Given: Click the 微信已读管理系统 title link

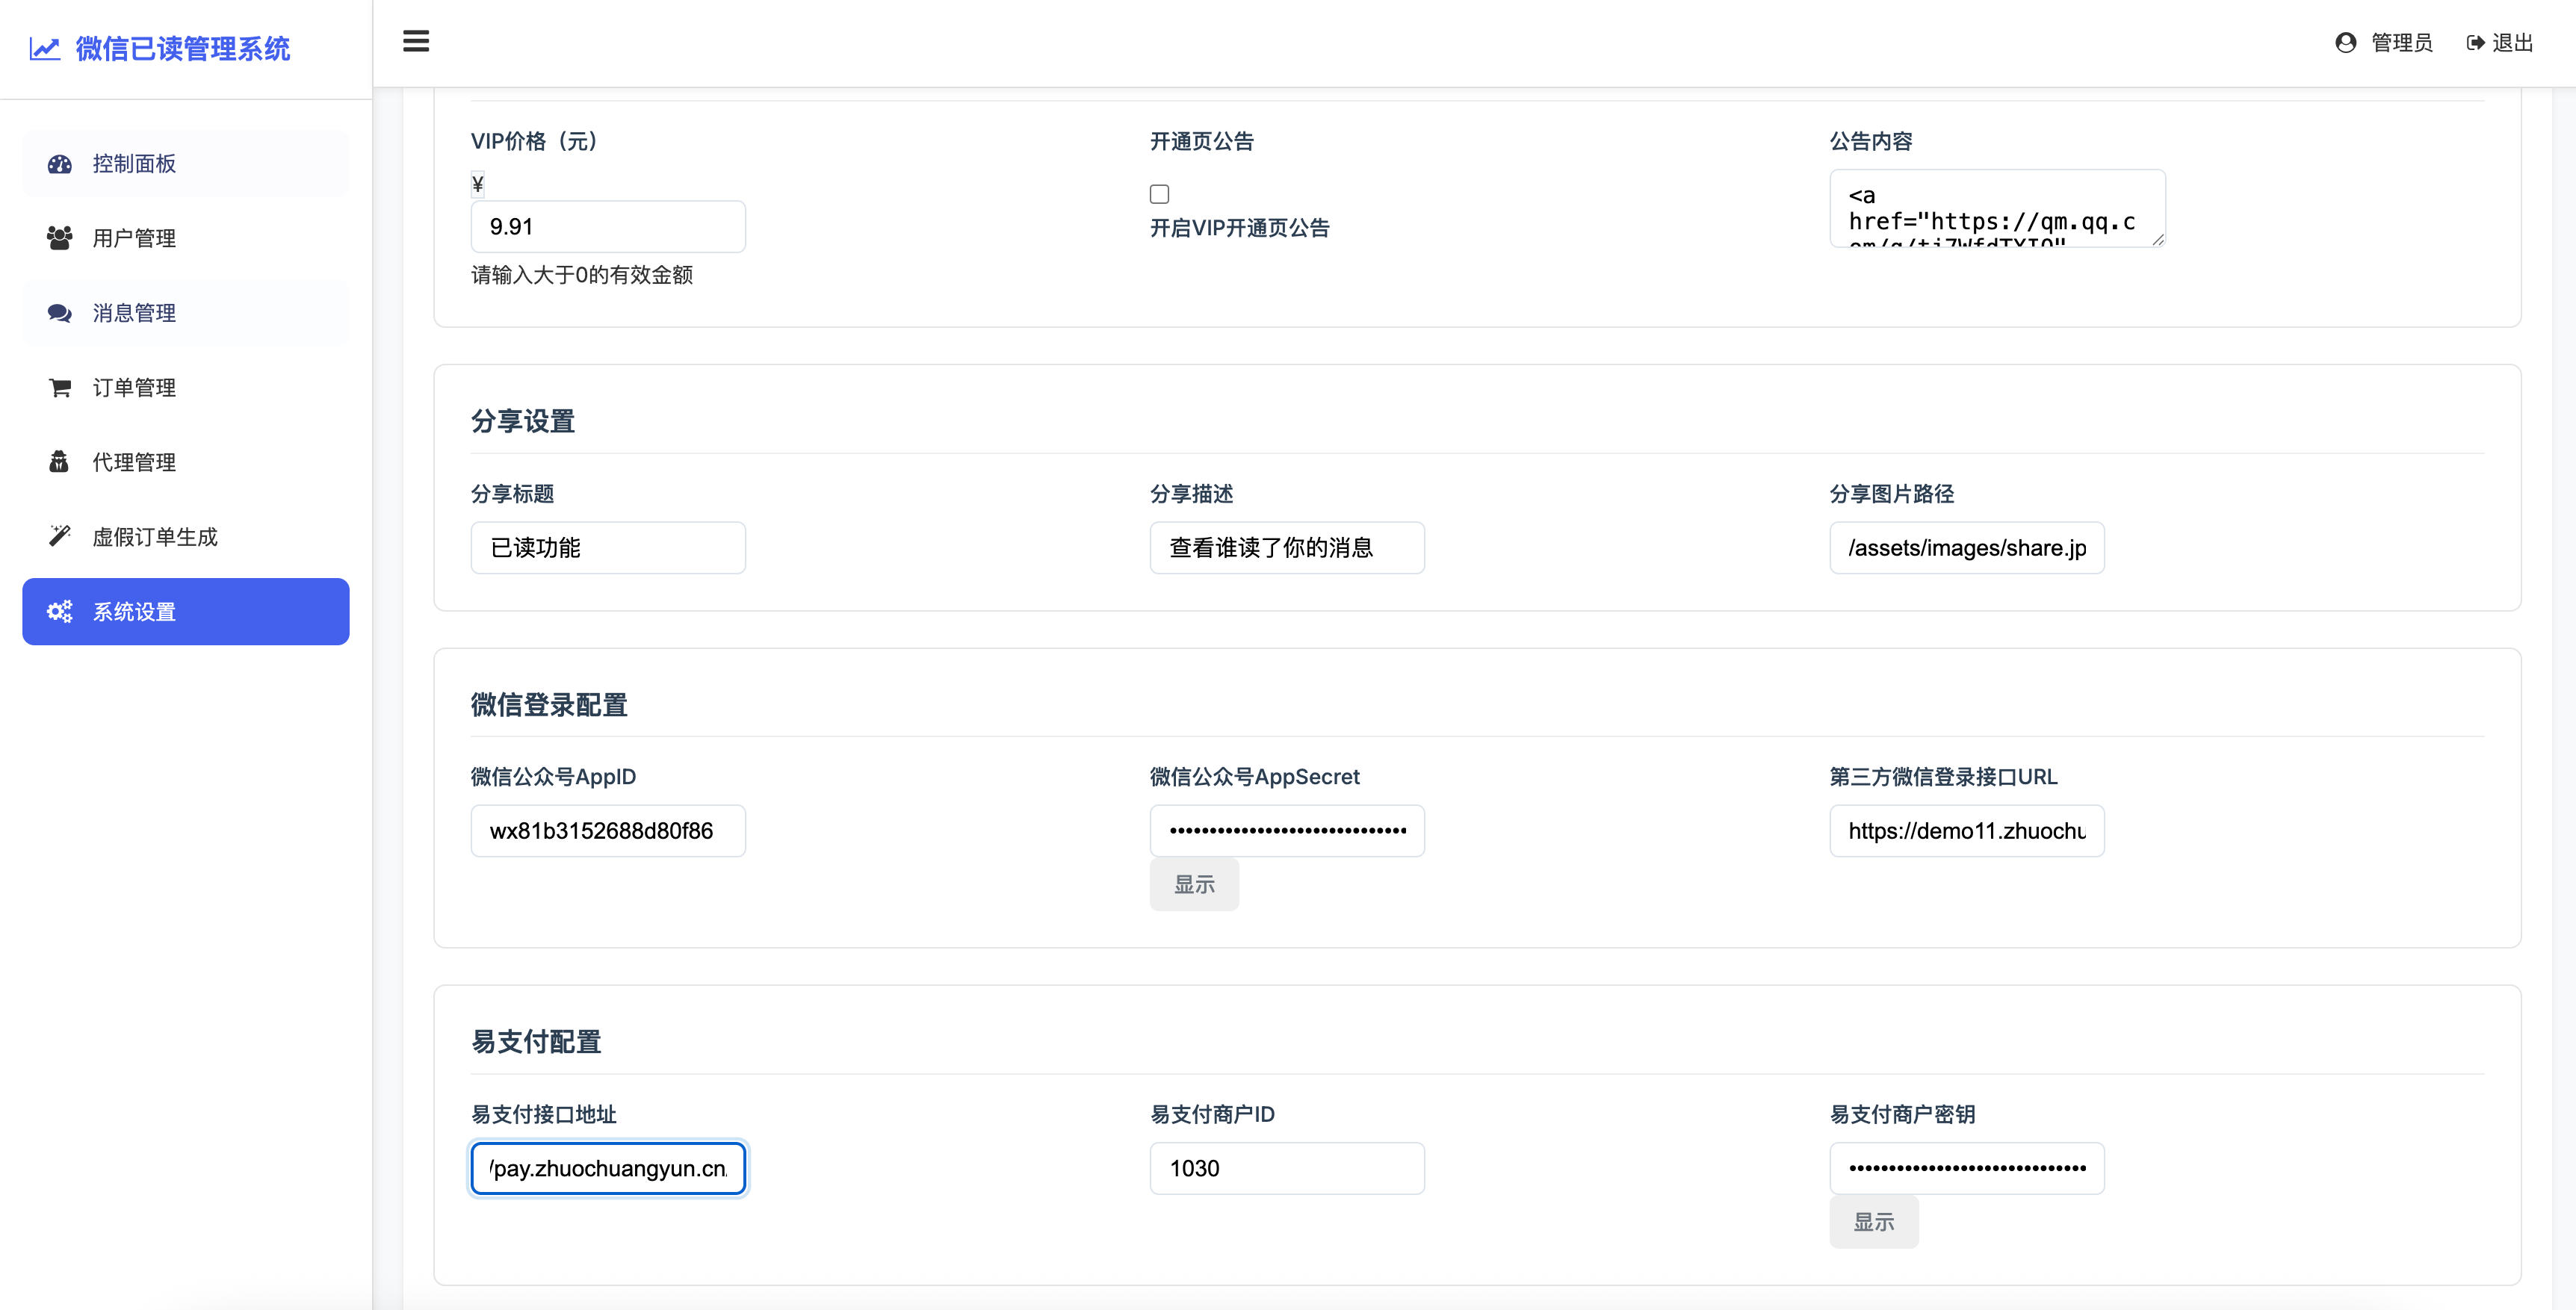Looking at the screenshot, I should 183,48.
